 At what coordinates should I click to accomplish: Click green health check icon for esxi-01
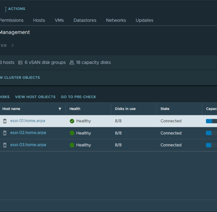pyautogui.click(x=72, y=121)
